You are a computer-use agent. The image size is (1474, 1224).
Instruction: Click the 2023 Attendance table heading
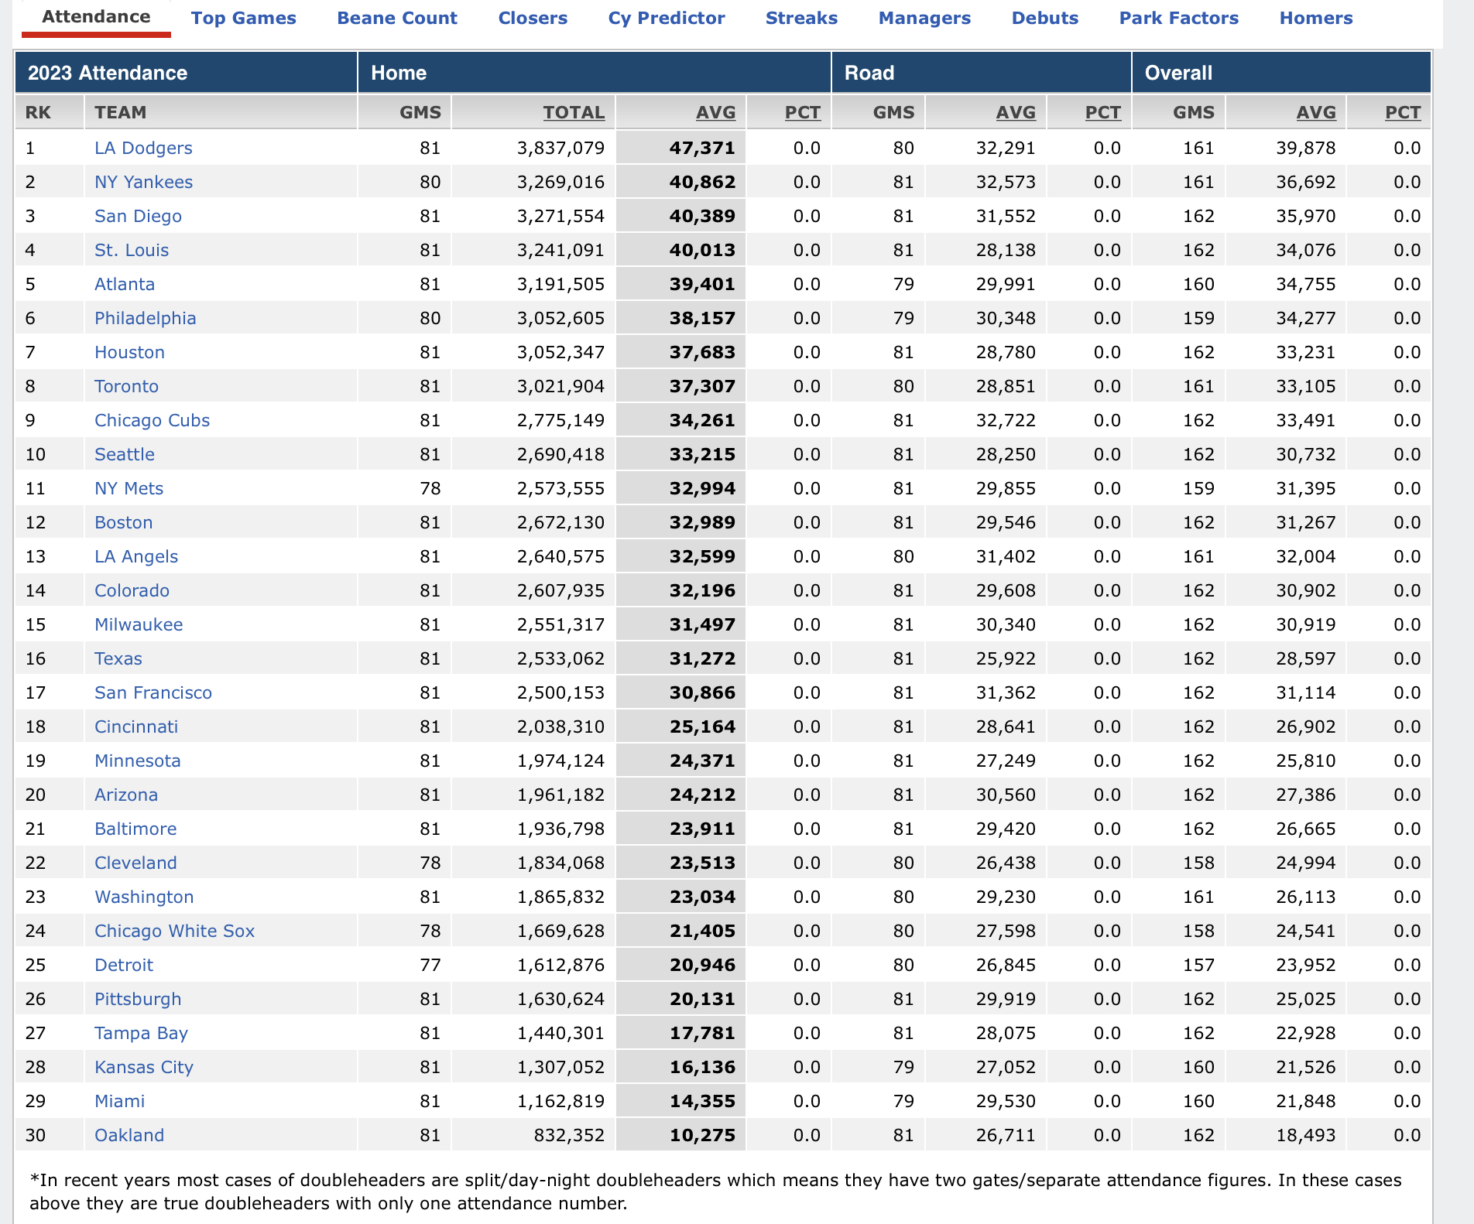108,73
